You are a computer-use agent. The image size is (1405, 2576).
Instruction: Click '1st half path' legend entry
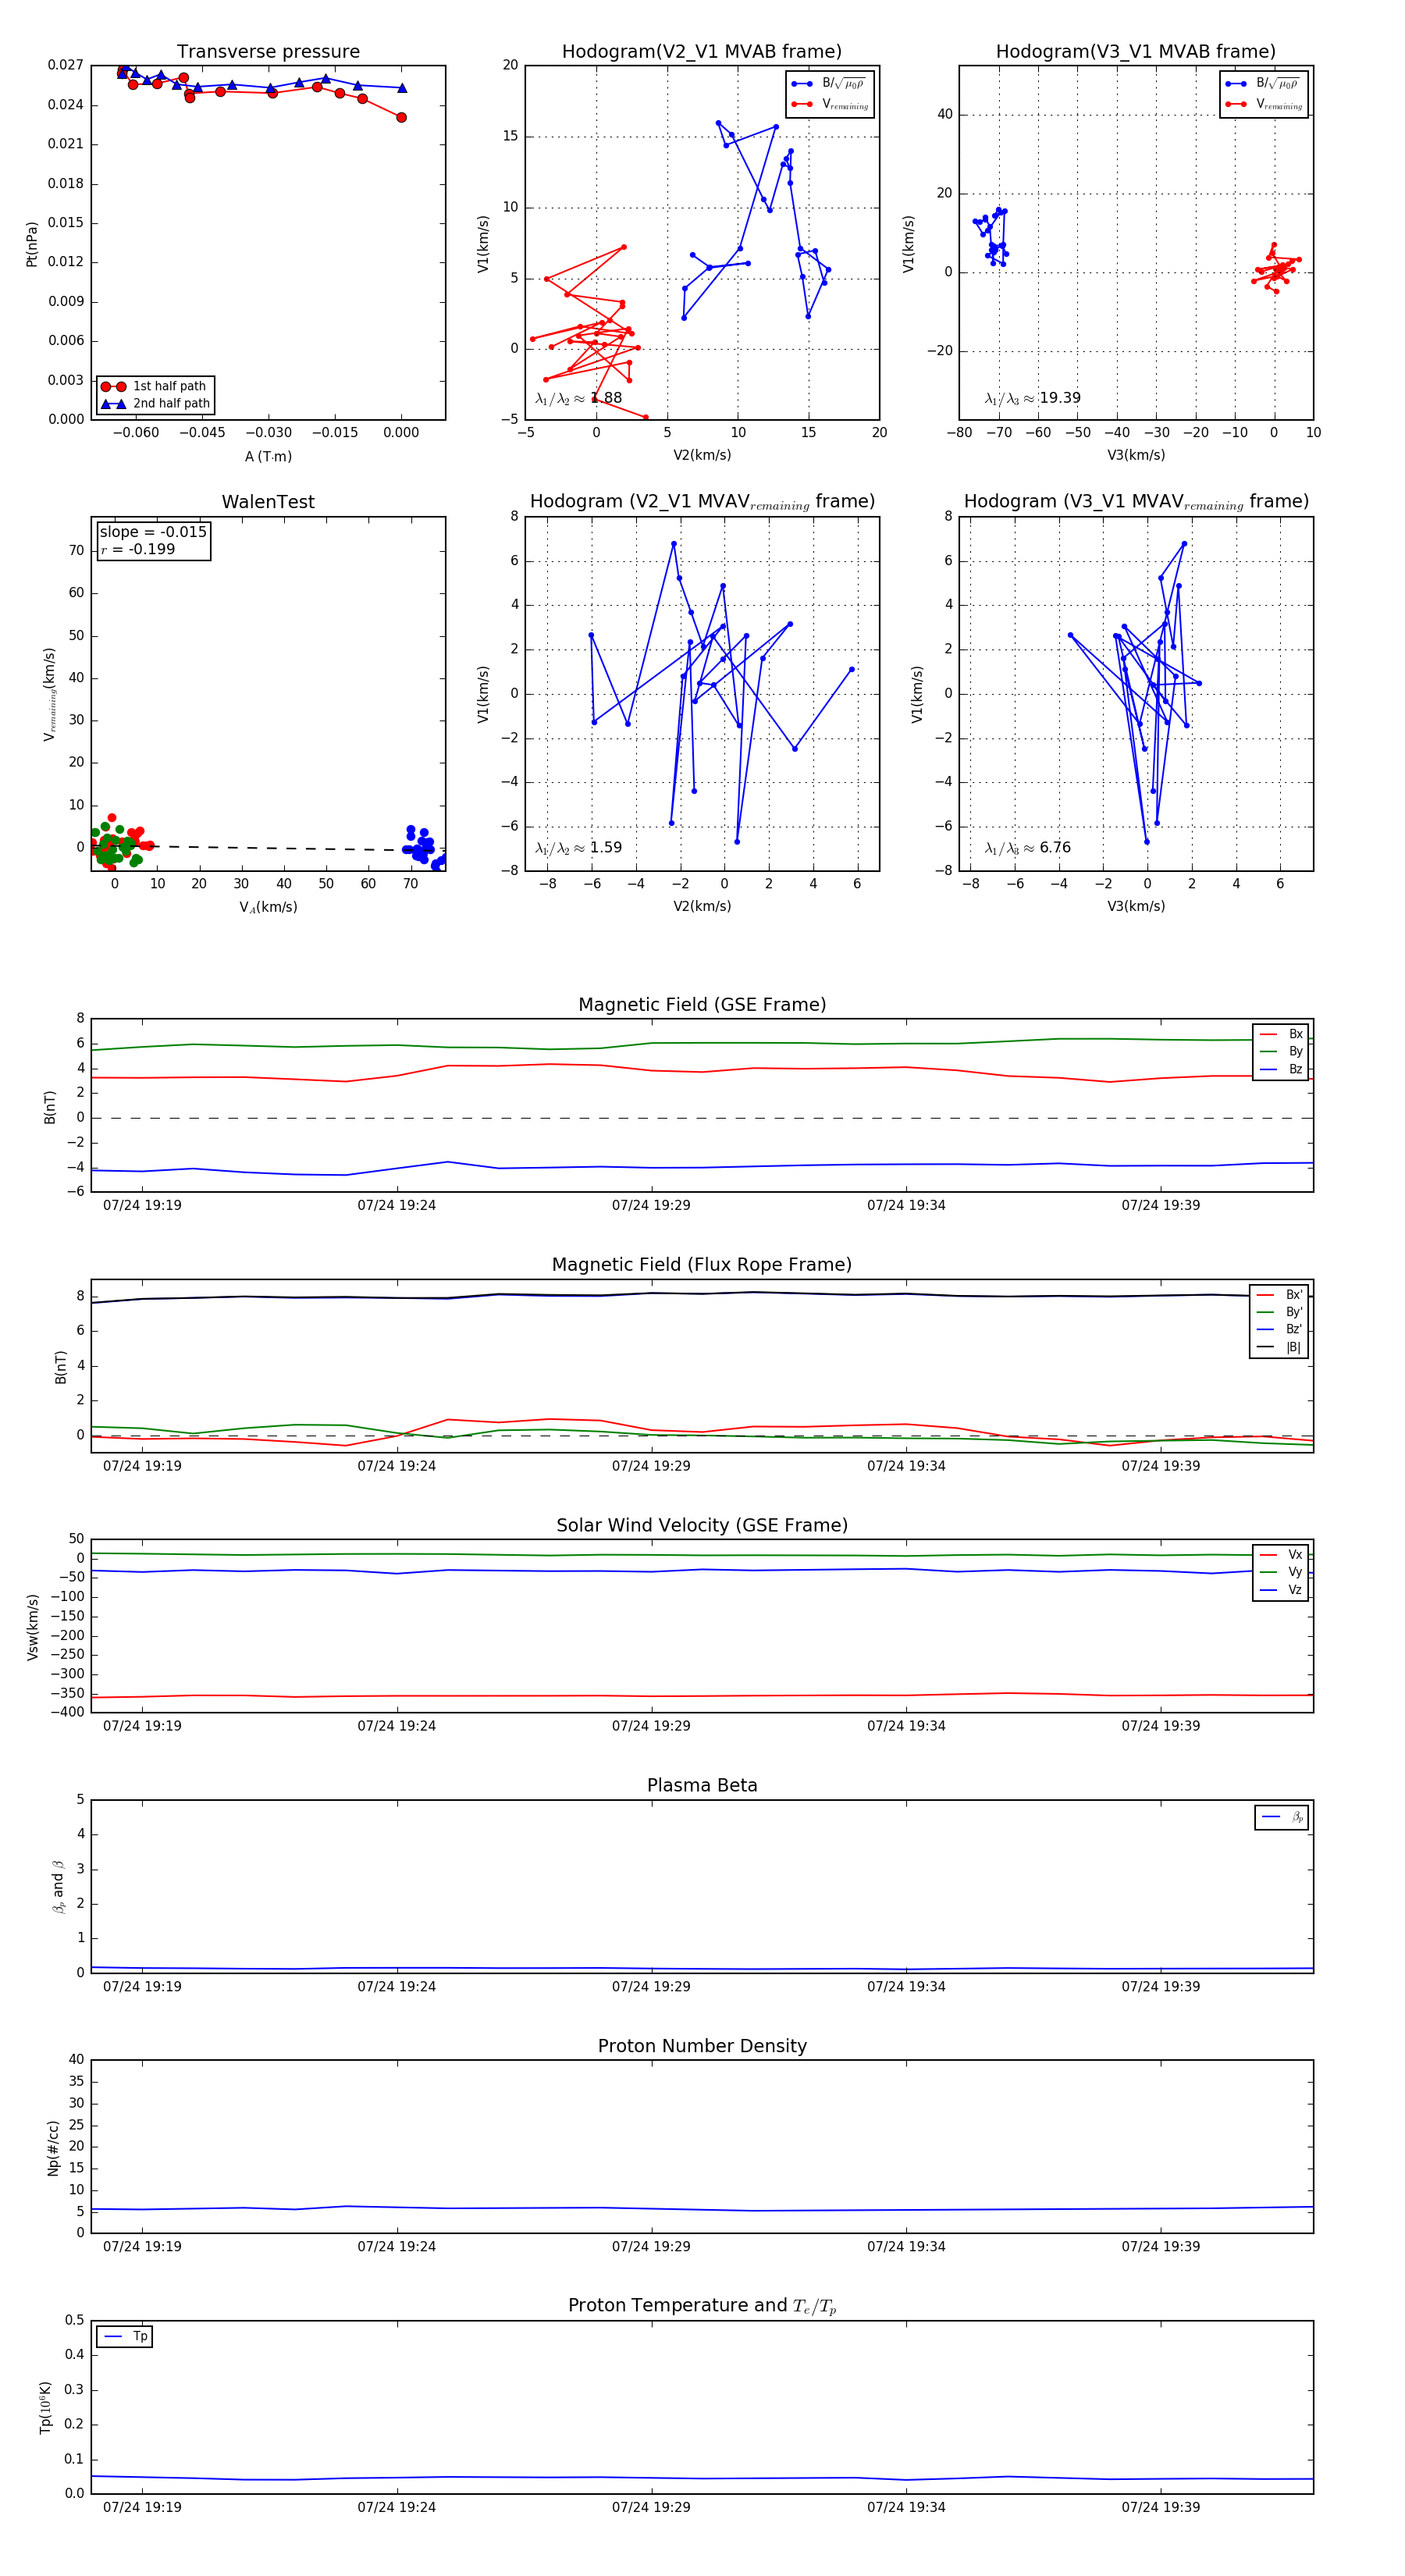[x=156, y=386]
